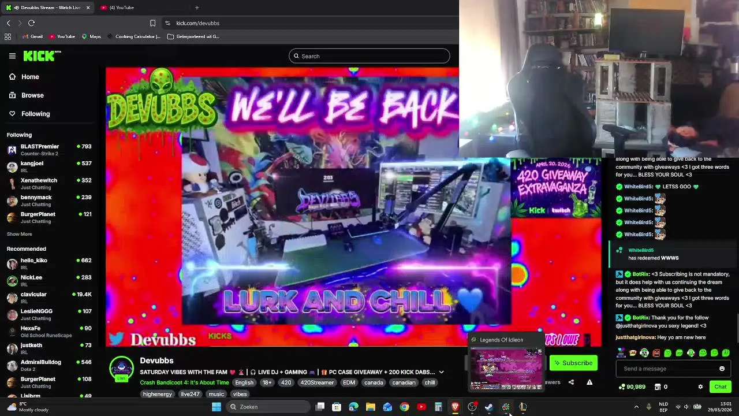Click the green Chat send button
The height and width of the screenshot is (416, 739).
pos(721,387)
